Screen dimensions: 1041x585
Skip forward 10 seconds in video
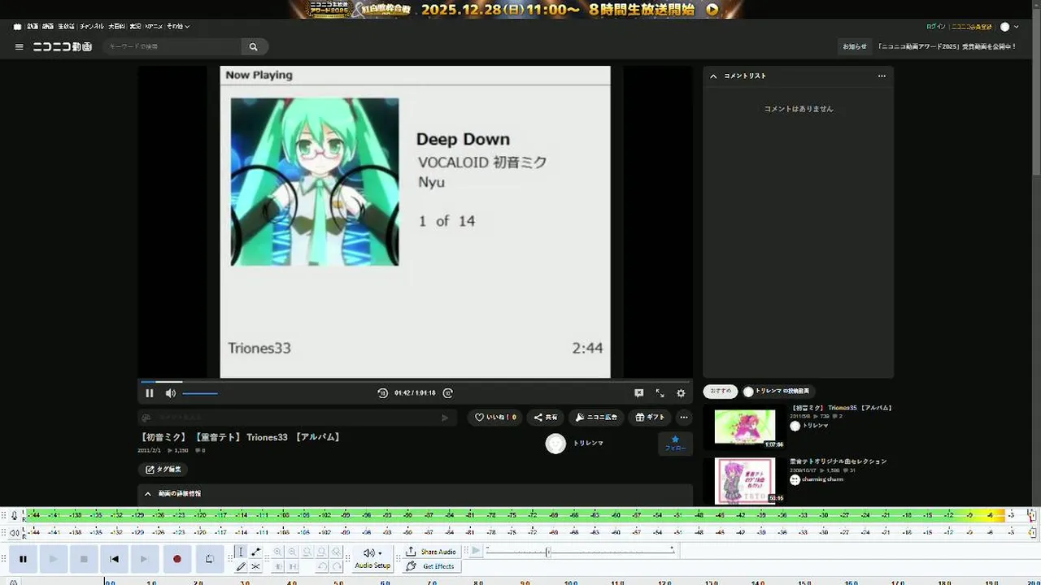(448, 393)
